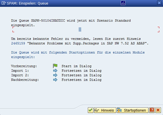Confirm with the green checkmark button
The image size is (163, 115).
91,110
